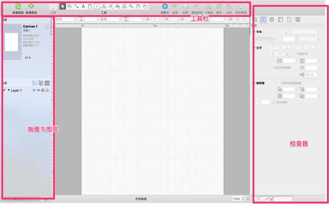Image resolution: width=329 pixels, height=209 pixels.
Task: Select the zoom magnifier tool
Action: point(131,6)
